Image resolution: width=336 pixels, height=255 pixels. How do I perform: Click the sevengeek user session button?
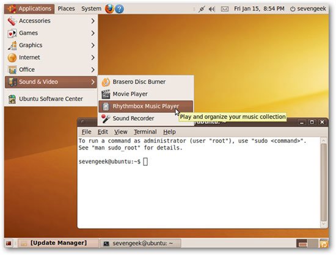point(308,9)
